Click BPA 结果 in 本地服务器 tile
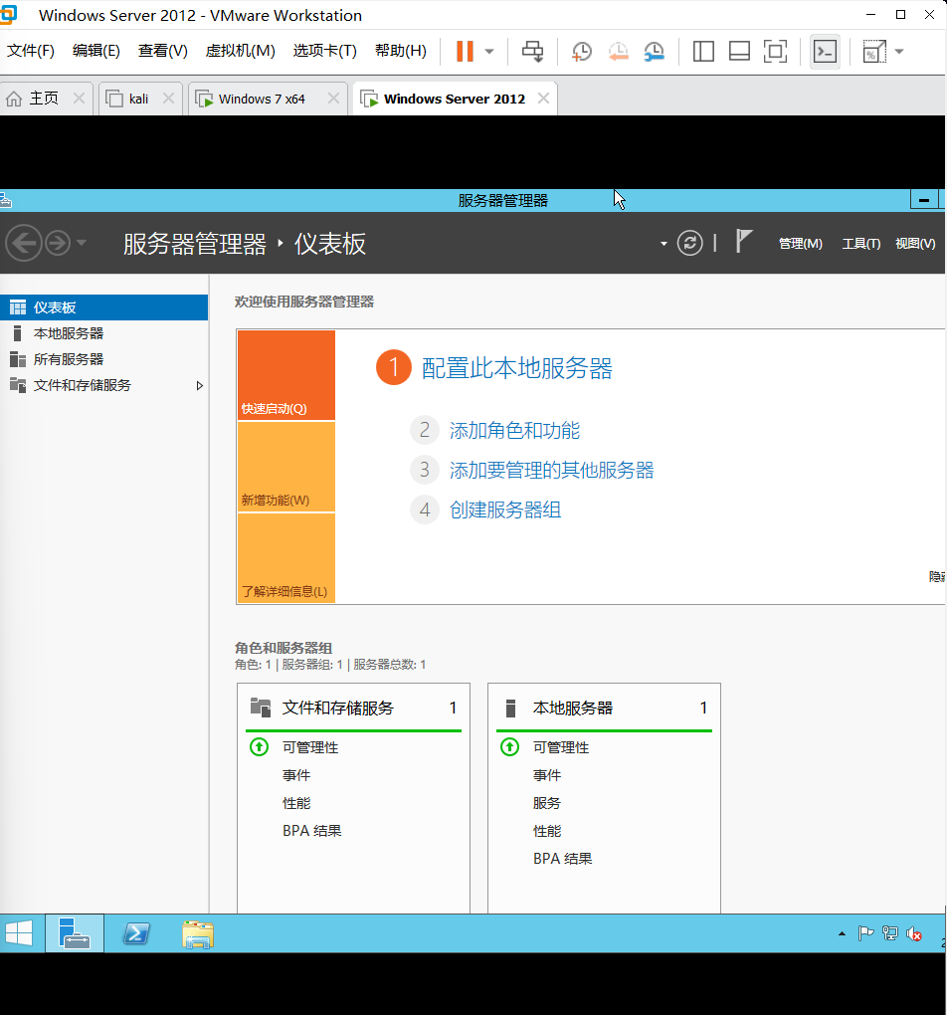 point(562,859)
